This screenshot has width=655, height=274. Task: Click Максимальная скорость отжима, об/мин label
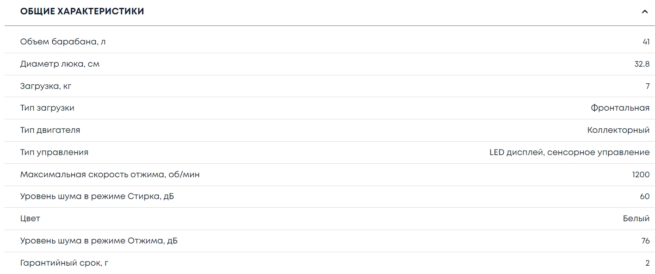[110, 174]
